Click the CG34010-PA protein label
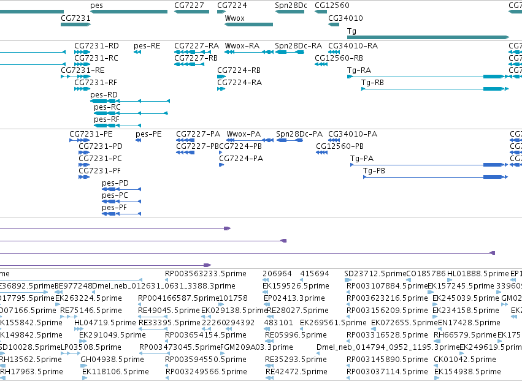This screenshot has width=522, height=381. pos(353,134)
